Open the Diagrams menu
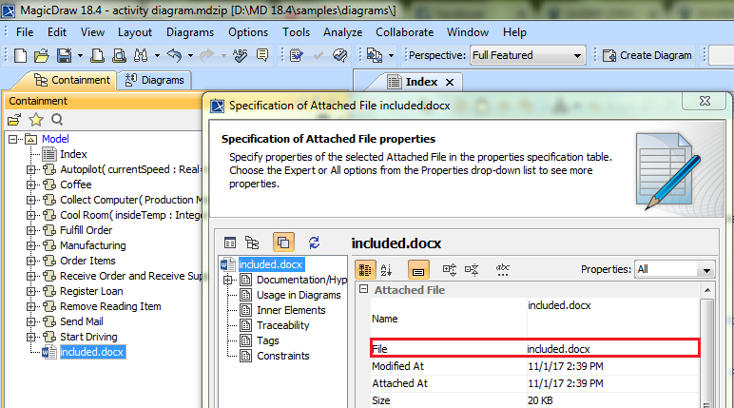 pyautogui.click(x=190, y=32)
